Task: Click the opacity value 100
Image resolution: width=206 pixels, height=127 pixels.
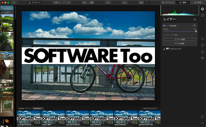Action: pyautogui.click(x=195, y=29)
